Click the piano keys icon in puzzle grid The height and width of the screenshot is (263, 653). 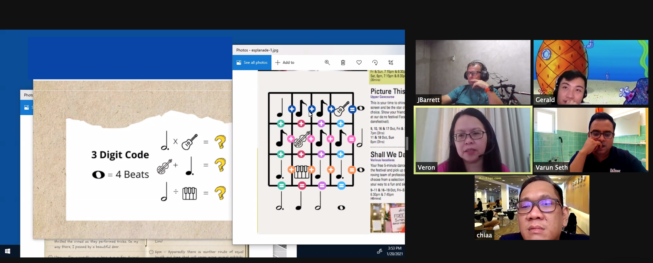(301, 172)
